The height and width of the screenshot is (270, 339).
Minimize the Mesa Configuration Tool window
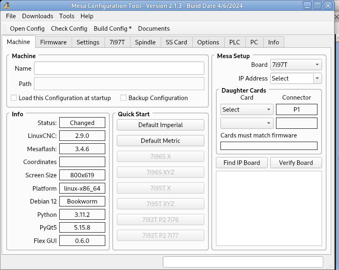pyautogui.click(x=307, y=6)
